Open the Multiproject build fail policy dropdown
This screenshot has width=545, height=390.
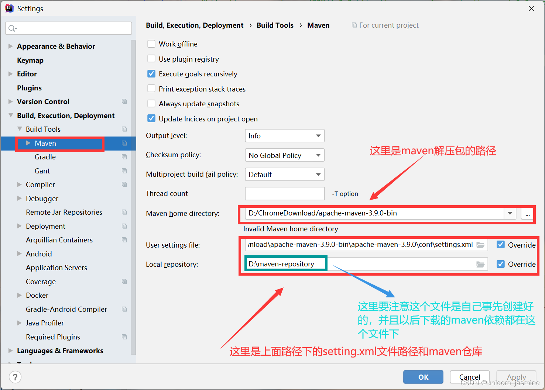(285, 175)
